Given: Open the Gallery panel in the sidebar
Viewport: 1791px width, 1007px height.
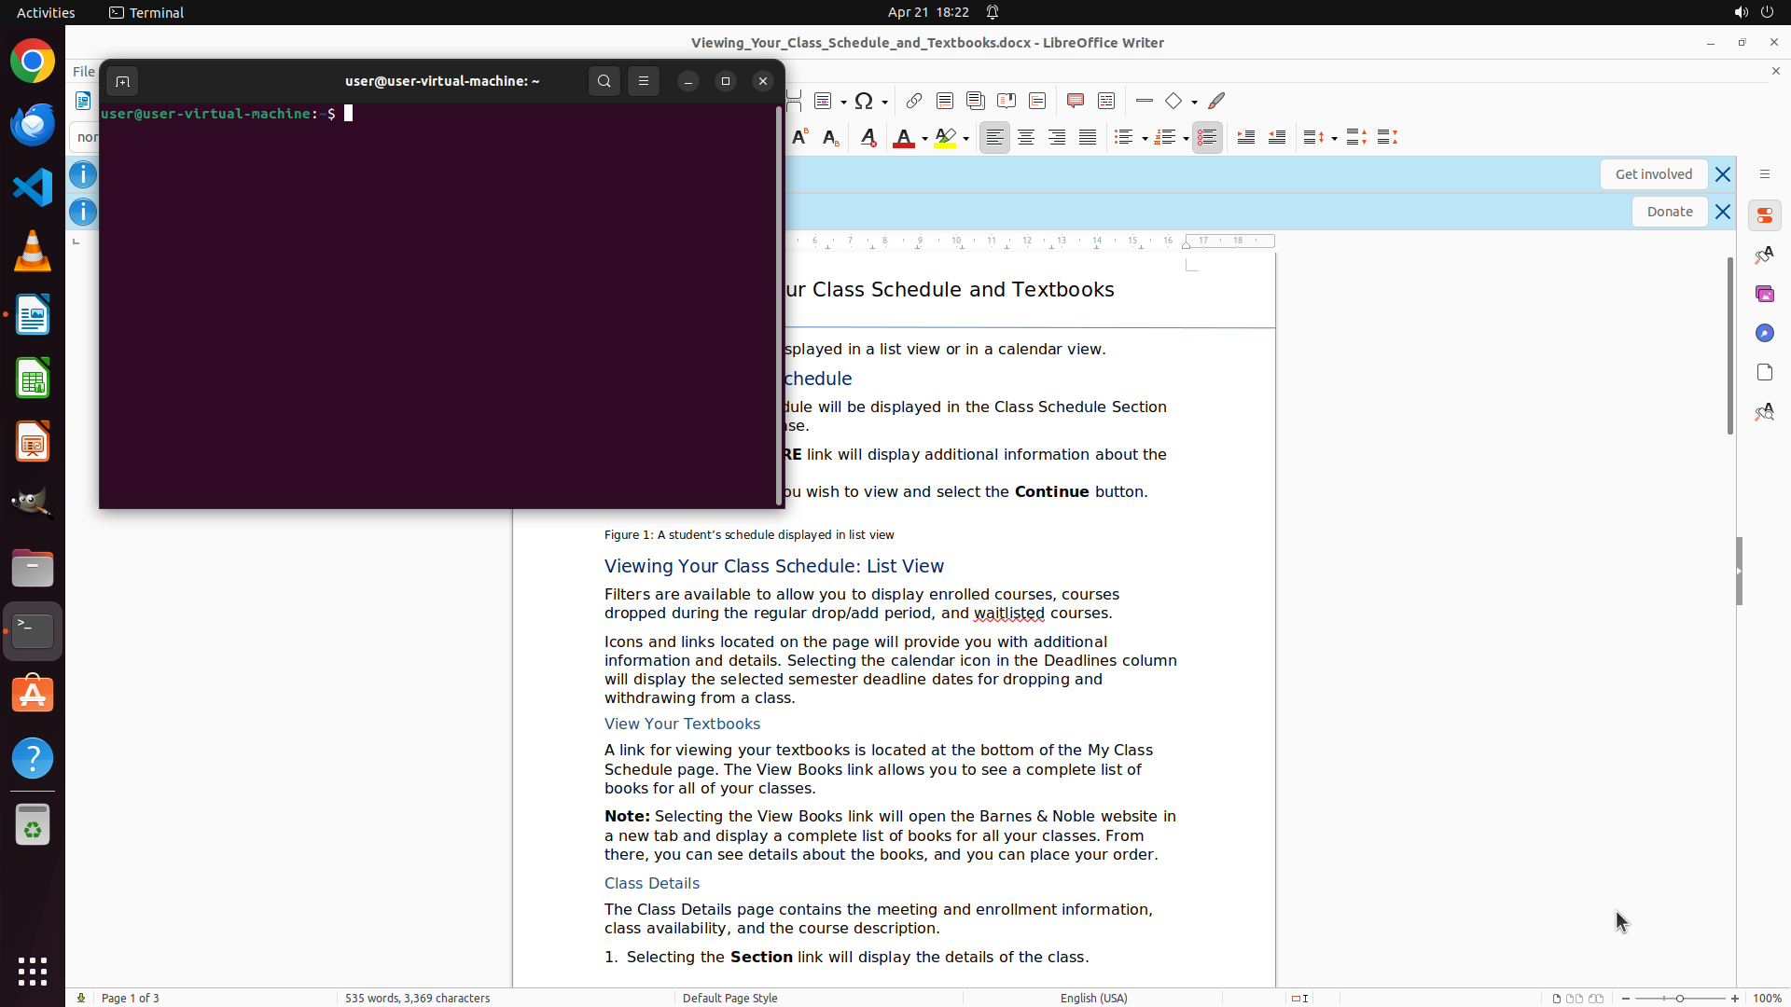Looking at the screenshot, I should (1764, 295).
